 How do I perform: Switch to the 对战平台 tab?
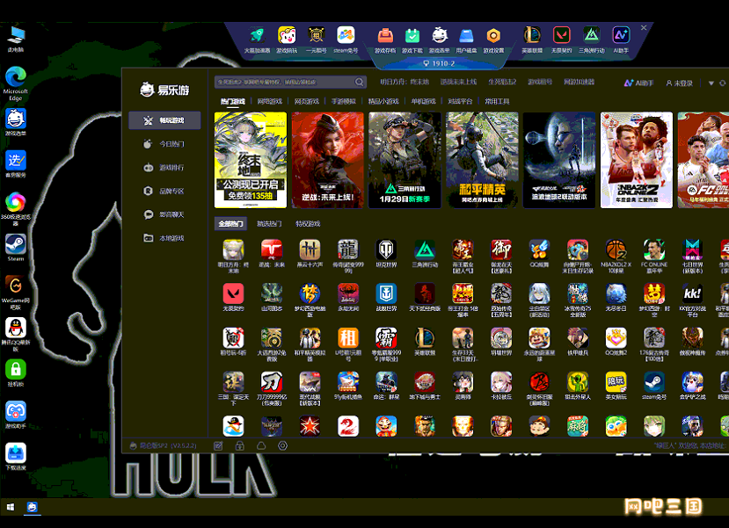[460, 101]
